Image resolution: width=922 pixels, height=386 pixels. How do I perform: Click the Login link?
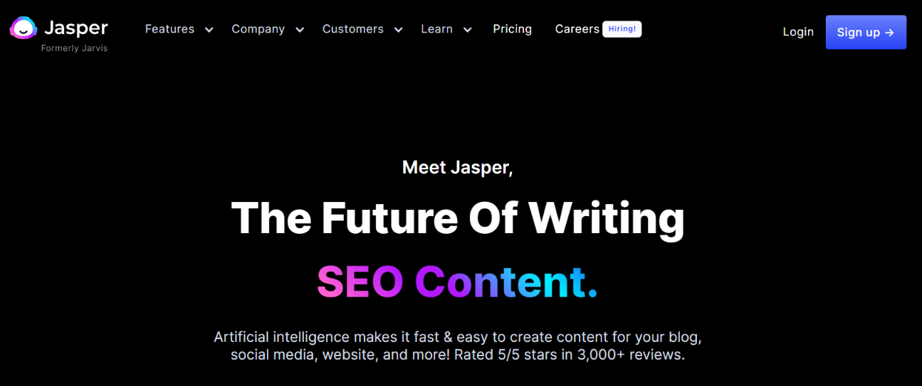pyautogui.click(x=798, y=32)
